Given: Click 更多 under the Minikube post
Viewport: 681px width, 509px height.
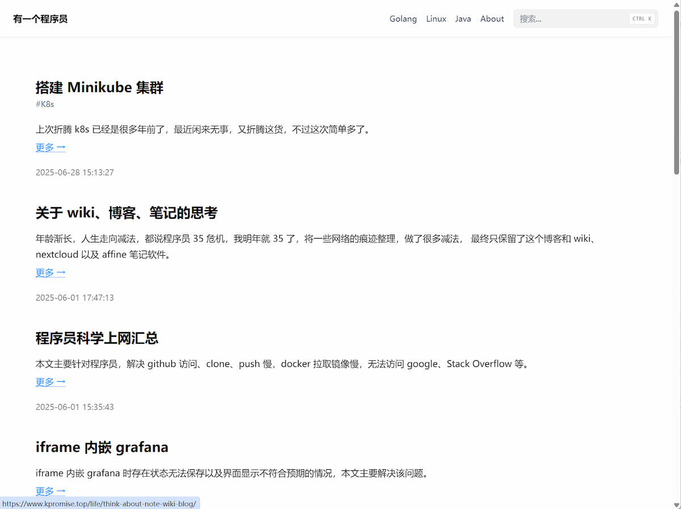Looking at the screenshot, I should point(51,148).
